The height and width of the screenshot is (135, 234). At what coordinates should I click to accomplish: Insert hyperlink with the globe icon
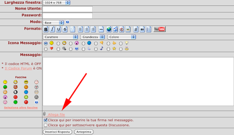pyautogui.click(x=109, y=29)
